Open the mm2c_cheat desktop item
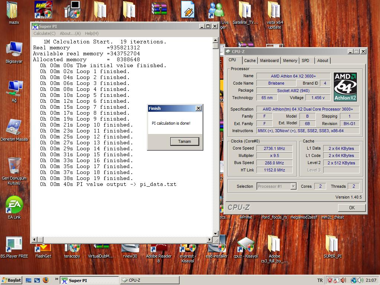This screenshot has height=285, width=380. point(332,217)
